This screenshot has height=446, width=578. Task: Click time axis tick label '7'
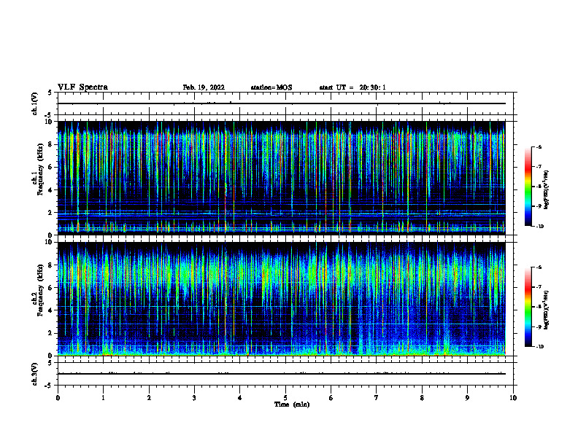click(x=377, y=398)
